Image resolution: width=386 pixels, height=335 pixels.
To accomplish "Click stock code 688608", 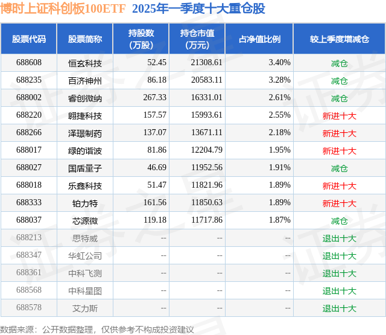I will point(29,63).
